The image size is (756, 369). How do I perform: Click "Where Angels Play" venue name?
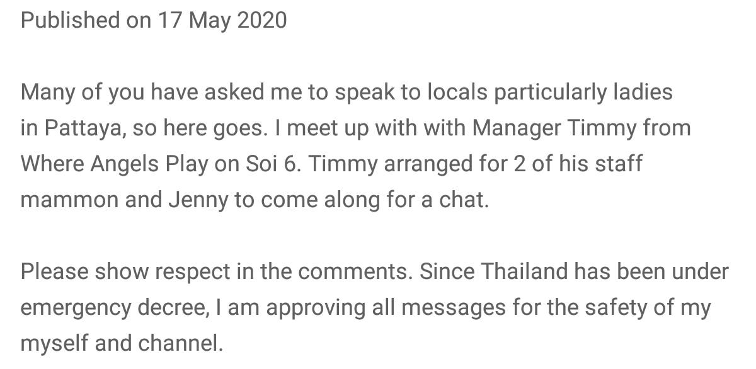pos(114,164)
